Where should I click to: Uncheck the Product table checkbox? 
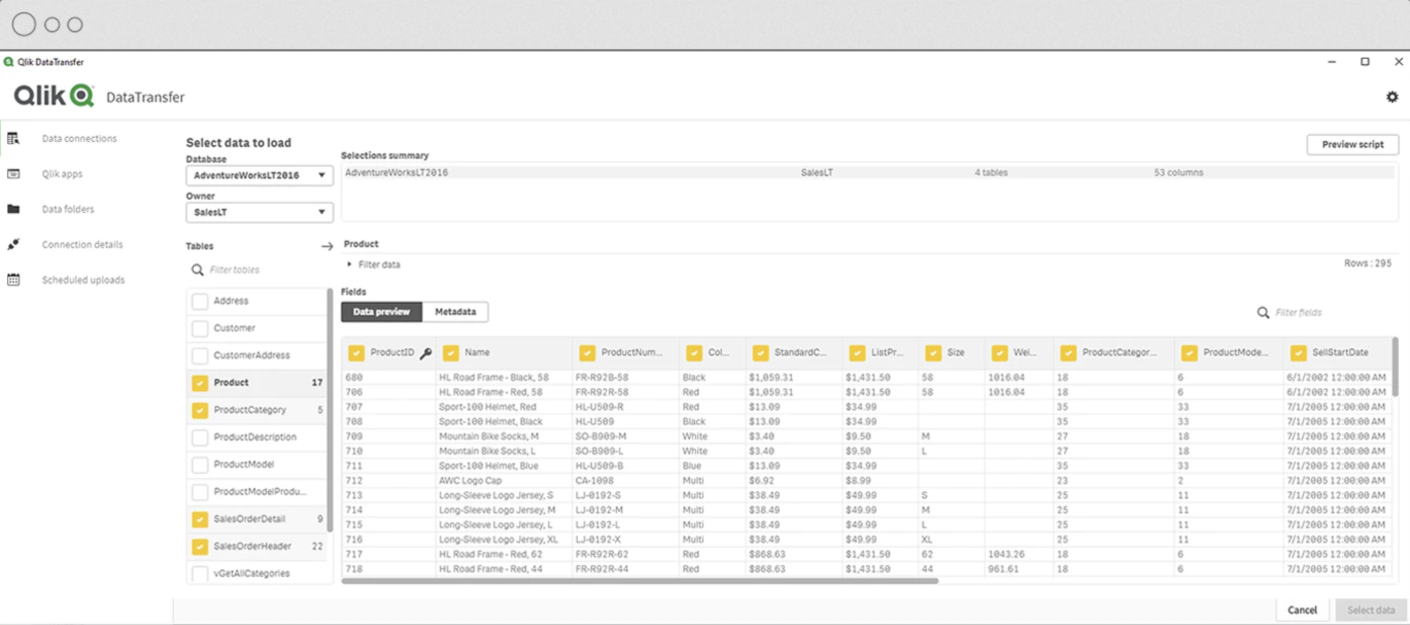click(x=200, y=383)
